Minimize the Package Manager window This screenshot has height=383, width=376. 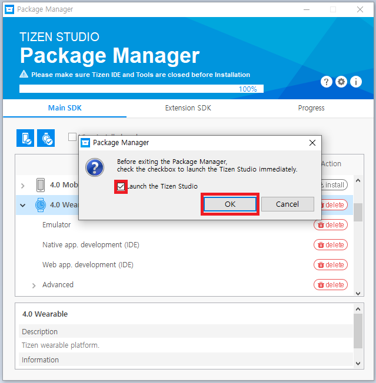(x=307, y=10)
